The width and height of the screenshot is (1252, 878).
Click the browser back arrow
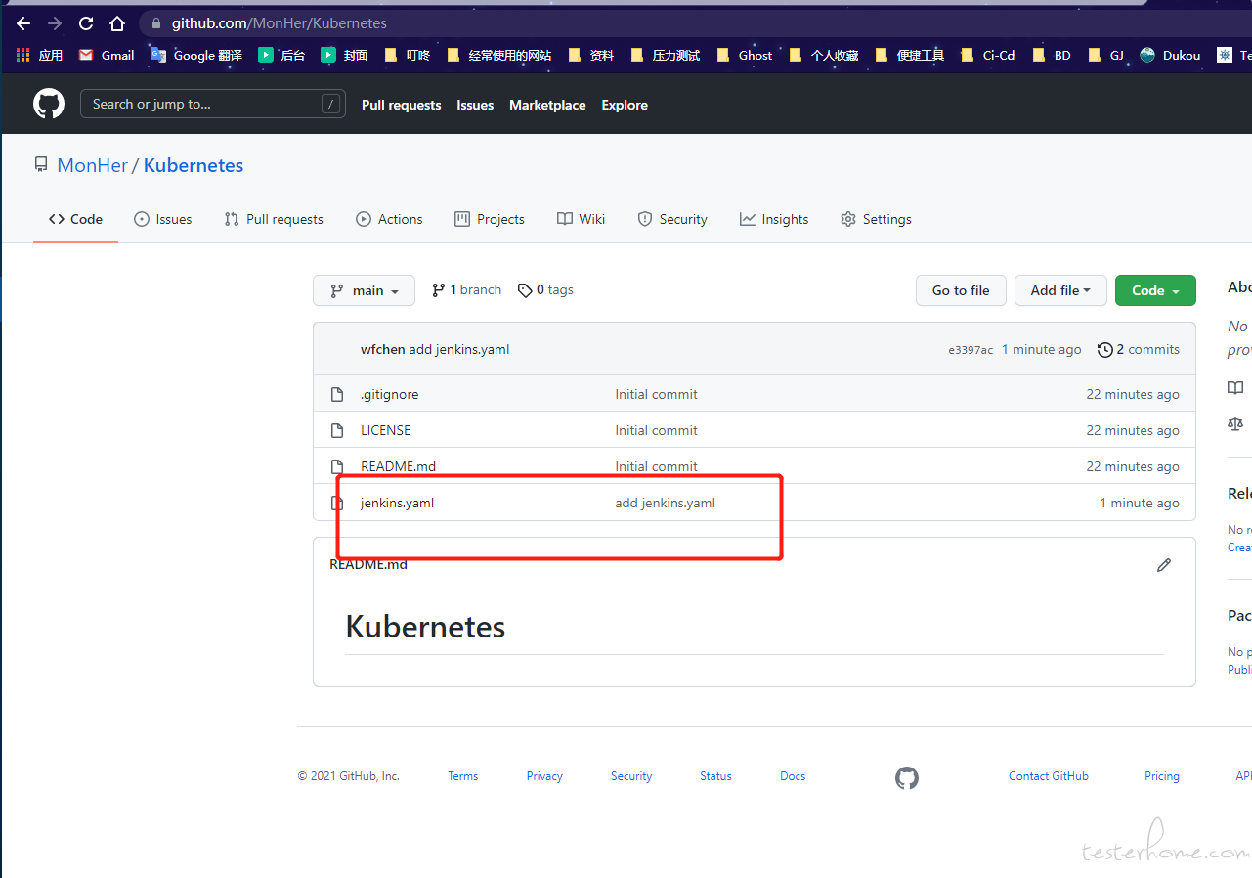[x=23, y=23]
